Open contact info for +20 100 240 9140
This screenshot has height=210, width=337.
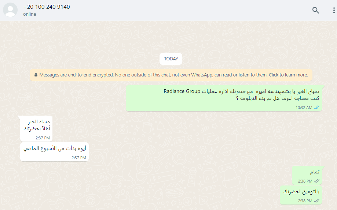[x=47, y=7]
